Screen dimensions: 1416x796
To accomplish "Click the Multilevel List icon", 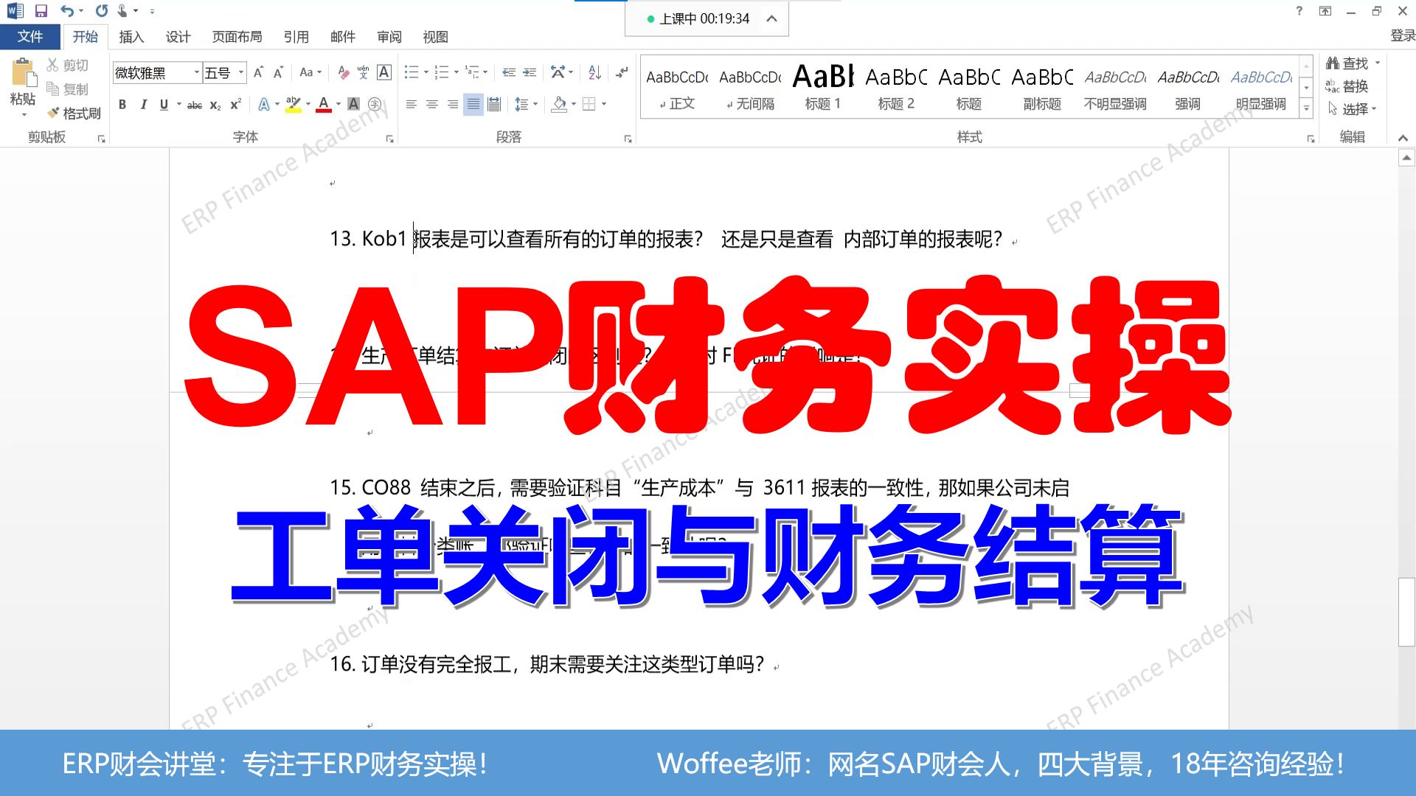I will (x=472, y=72).
